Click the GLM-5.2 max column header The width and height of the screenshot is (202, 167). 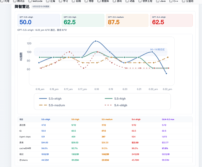(168, 119)
